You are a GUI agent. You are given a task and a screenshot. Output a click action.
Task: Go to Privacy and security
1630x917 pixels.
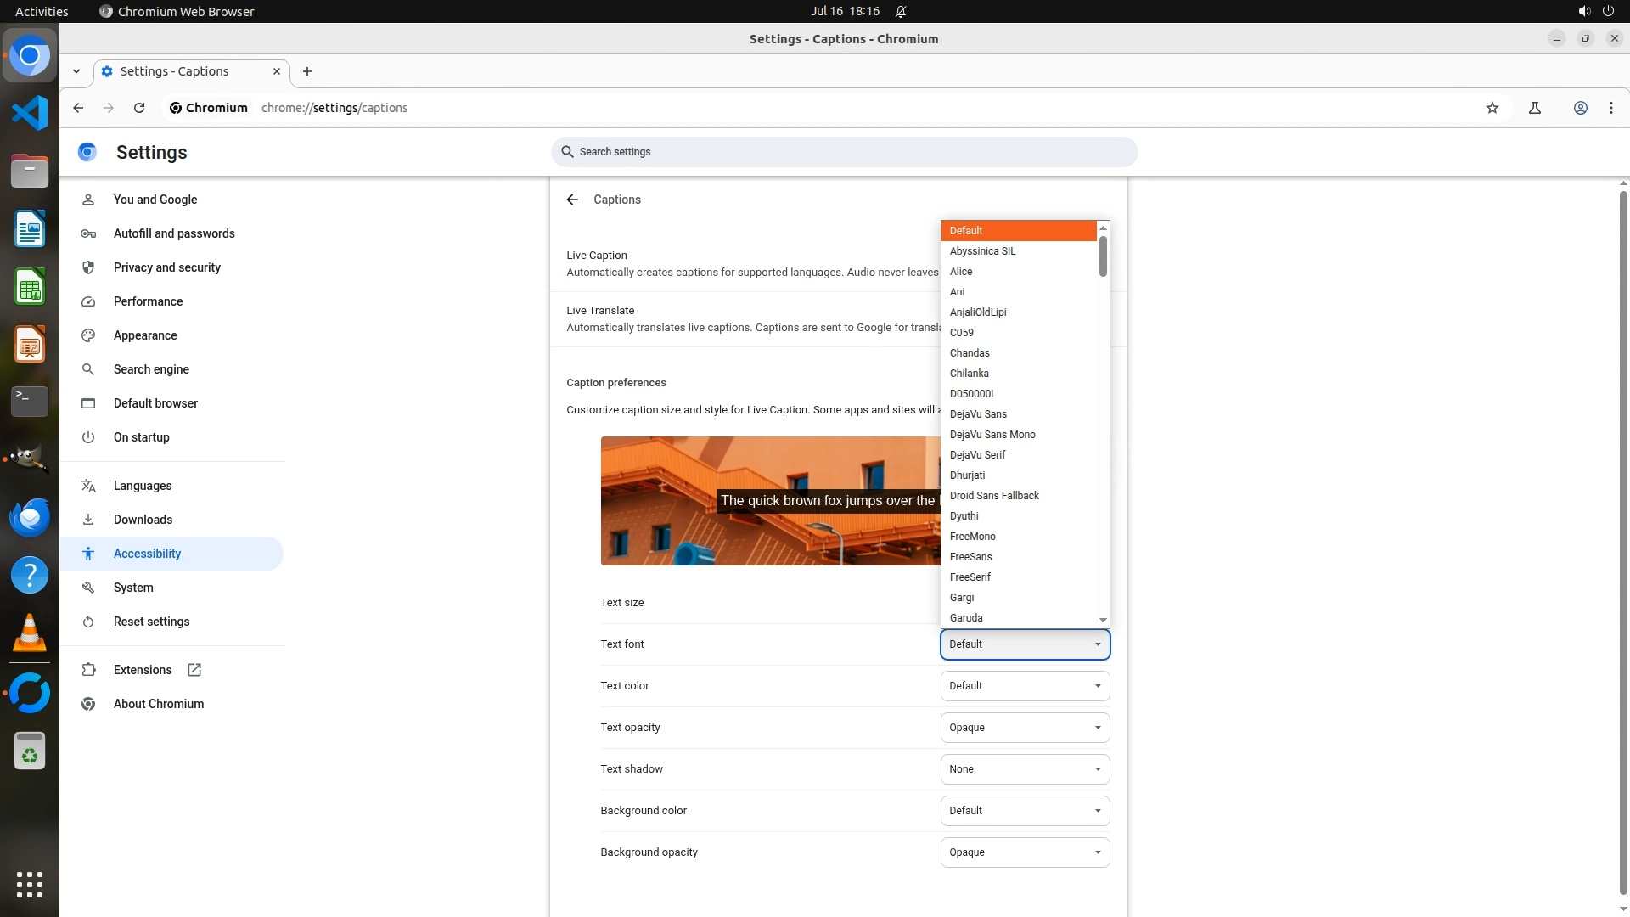click(x=167, y=267)
